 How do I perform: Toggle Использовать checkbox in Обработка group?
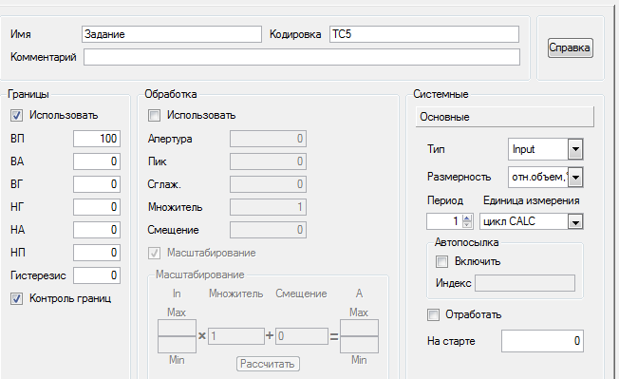coord(154,116)
